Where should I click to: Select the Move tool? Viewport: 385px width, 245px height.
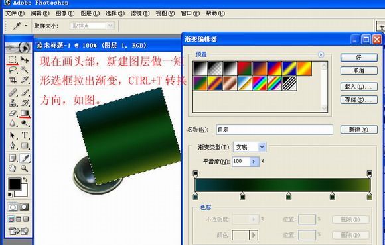click(25, 60)
